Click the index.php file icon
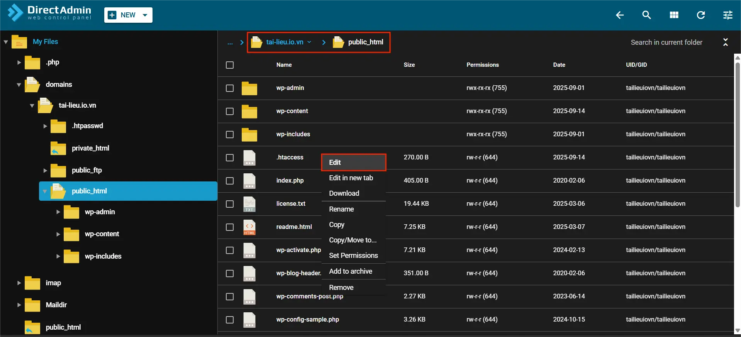 [249, 181]
